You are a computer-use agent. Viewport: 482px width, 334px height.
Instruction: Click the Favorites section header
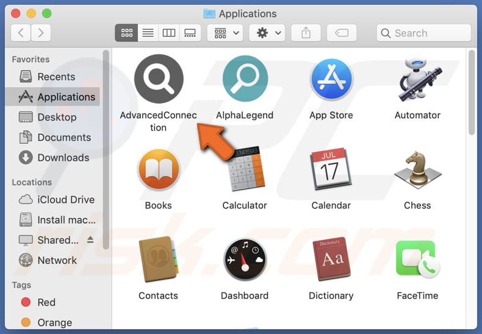[x=31, y=59]
